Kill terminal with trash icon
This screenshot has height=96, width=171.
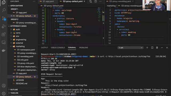157,48
